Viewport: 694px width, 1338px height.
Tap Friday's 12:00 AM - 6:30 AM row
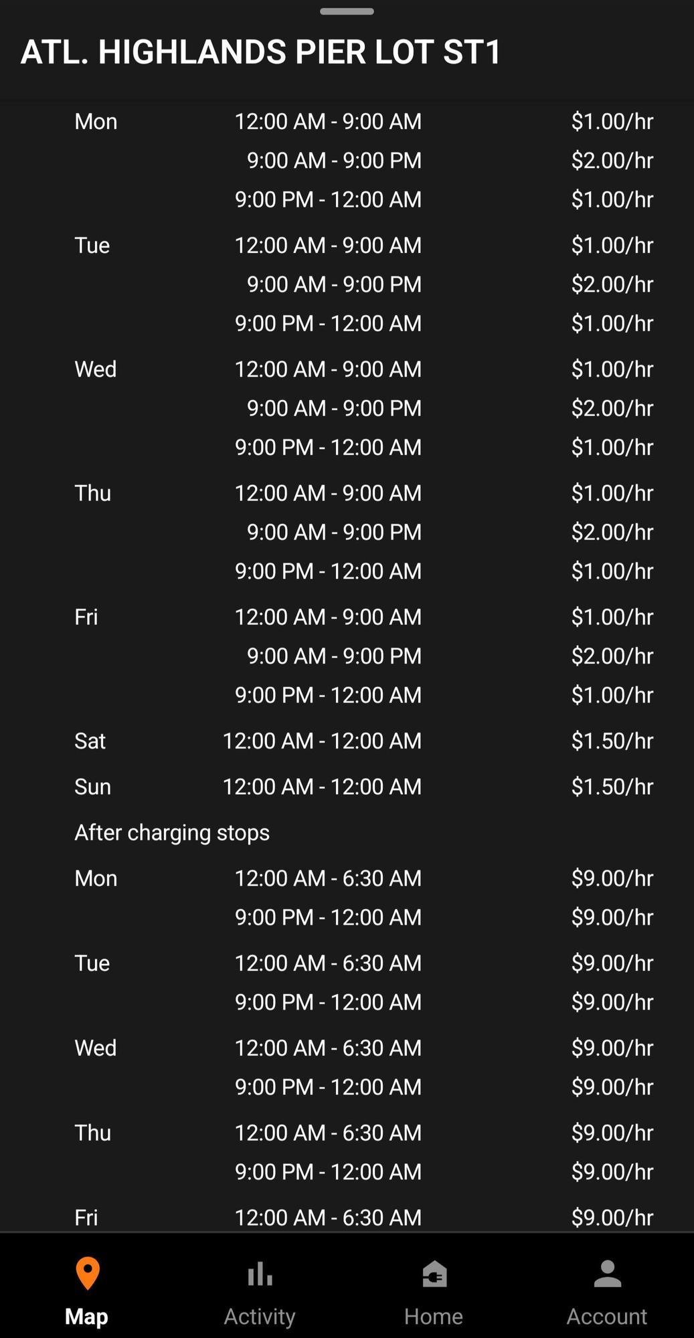[328, 1218]
